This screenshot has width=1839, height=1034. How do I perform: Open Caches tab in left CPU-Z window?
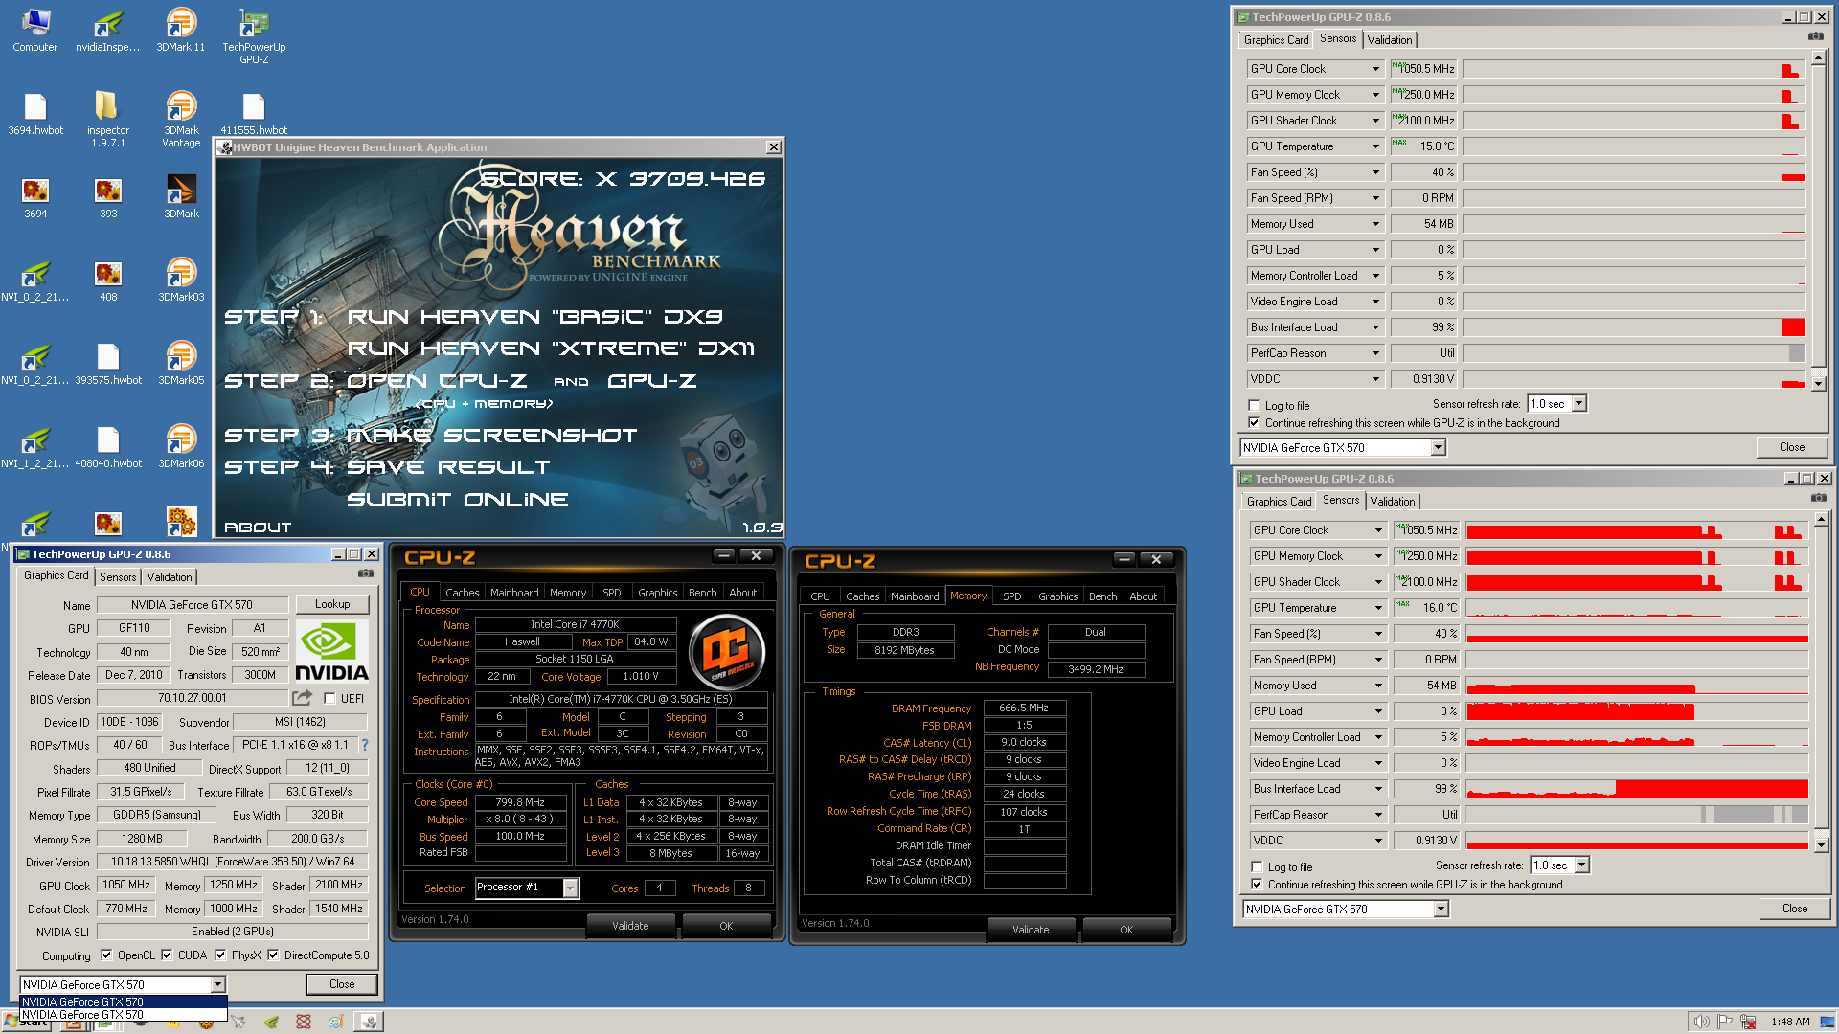(x=462, y=593)
